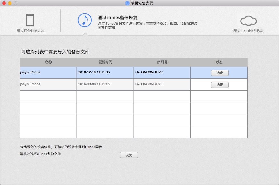
Task: Click the phone icon for device scan recovery
Action: [x=30, y=20]
